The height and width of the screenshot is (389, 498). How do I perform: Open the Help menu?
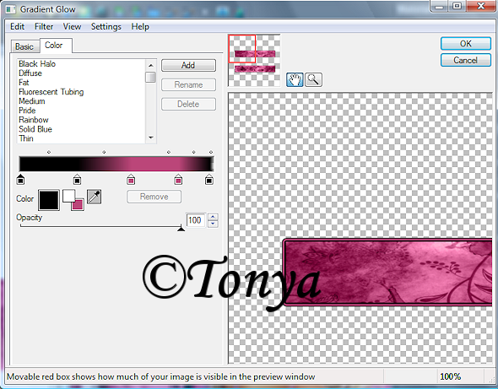(140, 27)
